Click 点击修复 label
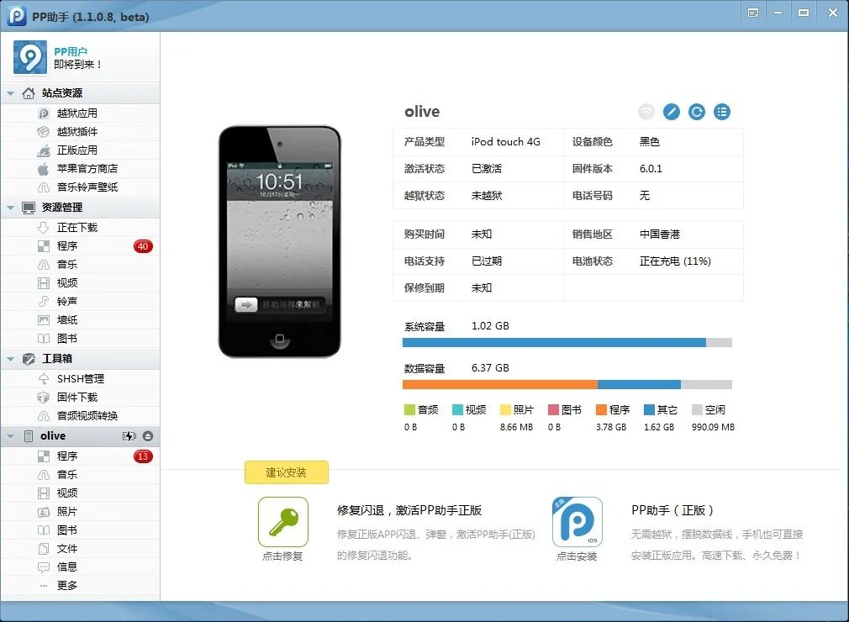Screen dimensions: 849x622 [282, 556]
